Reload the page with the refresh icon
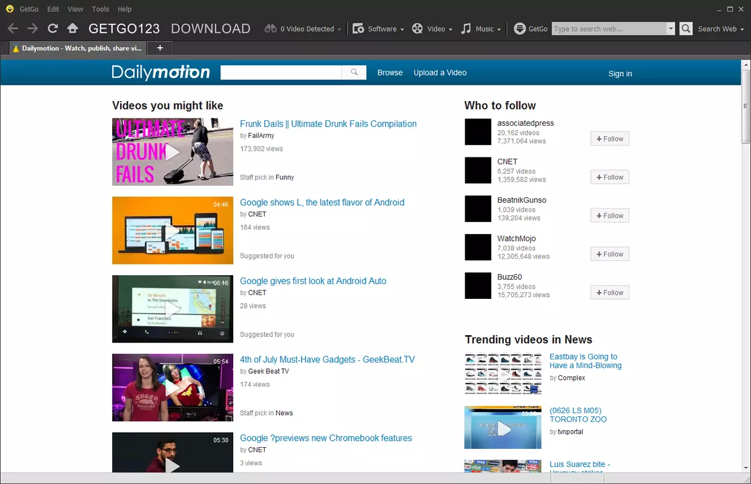Image resolution: width=751 pixels, height=484 pixels. [x=53, y=28]
